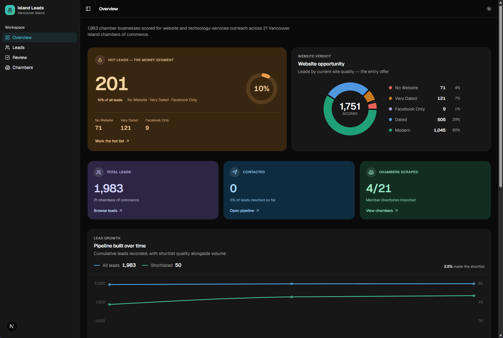
Task: Click the N avatar badge at bottom left
Action: point(12,326)
